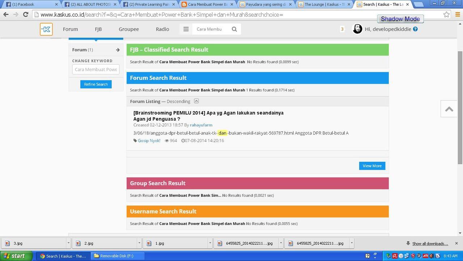463x261 pixels.
Task: Click the Change Keyword input field
Action: pyautogui.click(x=96, y=69)
